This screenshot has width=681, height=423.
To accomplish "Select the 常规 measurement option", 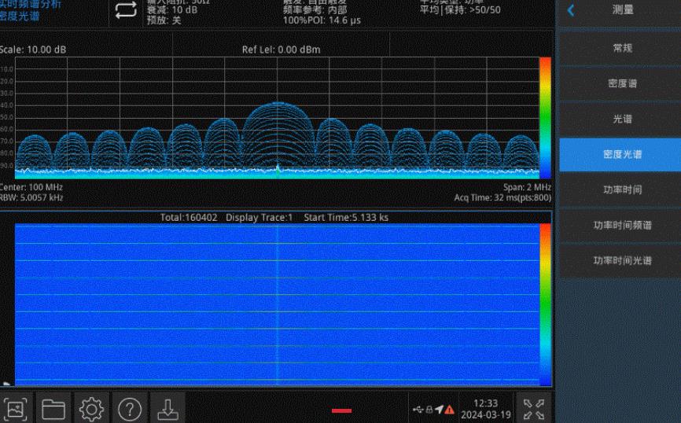I will 622,48.
